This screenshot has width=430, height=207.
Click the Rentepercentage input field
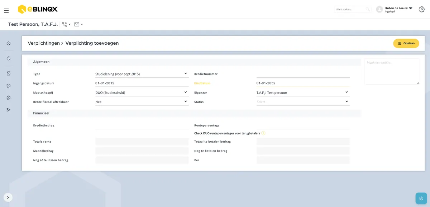tap(303, 125)
